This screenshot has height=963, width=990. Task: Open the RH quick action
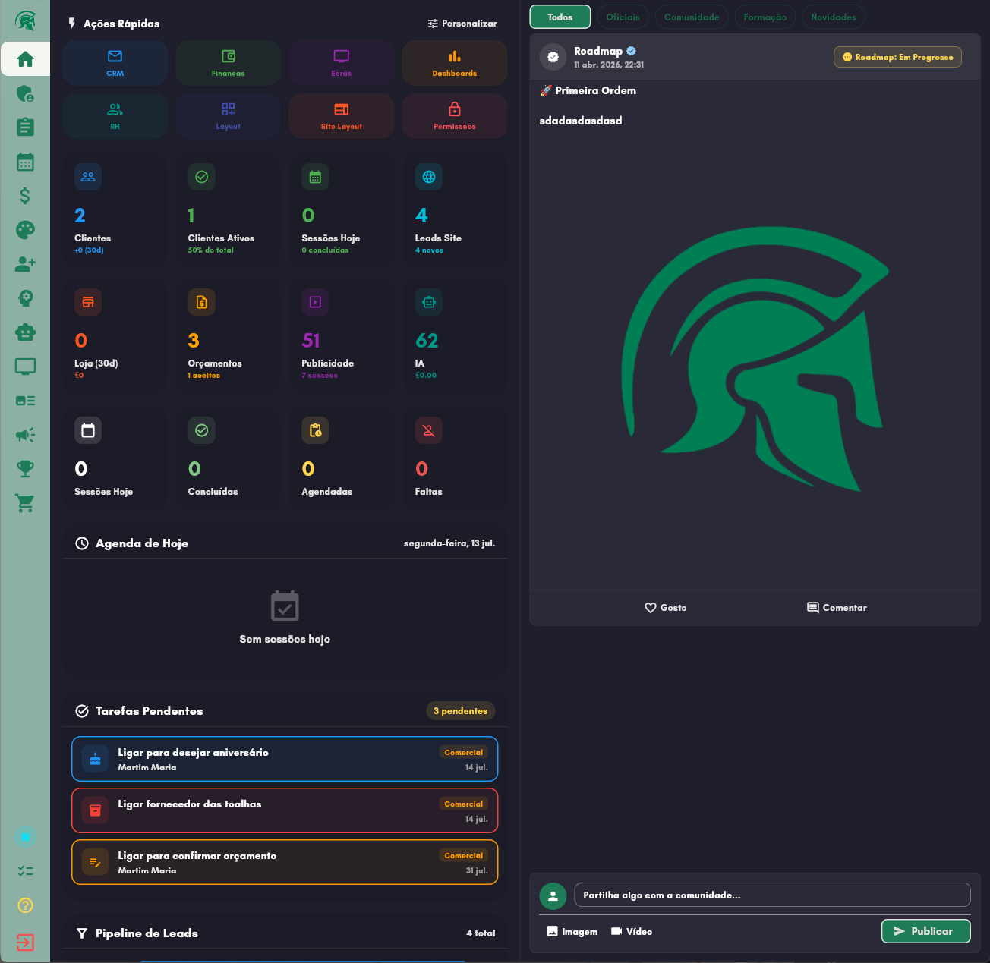115,116
